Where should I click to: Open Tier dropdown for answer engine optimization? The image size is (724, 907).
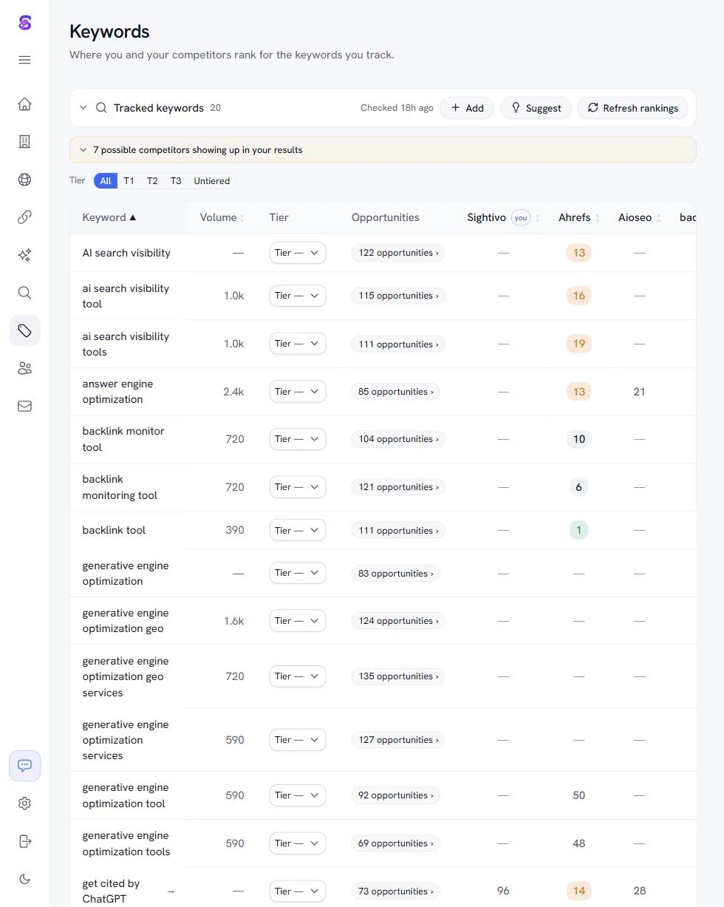tap(298, 392)
